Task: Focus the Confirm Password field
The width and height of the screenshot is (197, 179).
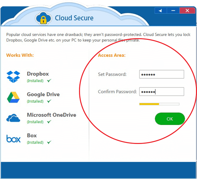Action: tap(161, 92)
